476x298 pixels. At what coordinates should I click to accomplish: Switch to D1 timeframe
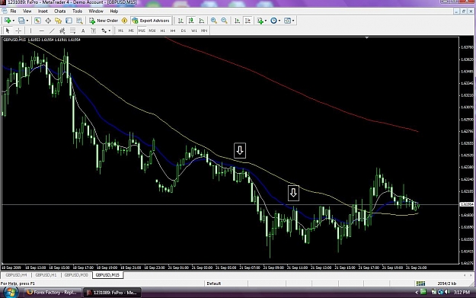click(x=184, y=30)
